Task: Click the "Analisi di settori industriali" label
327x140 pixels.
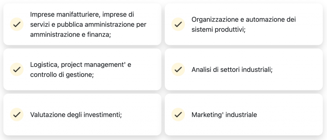Action: (232, 69)
